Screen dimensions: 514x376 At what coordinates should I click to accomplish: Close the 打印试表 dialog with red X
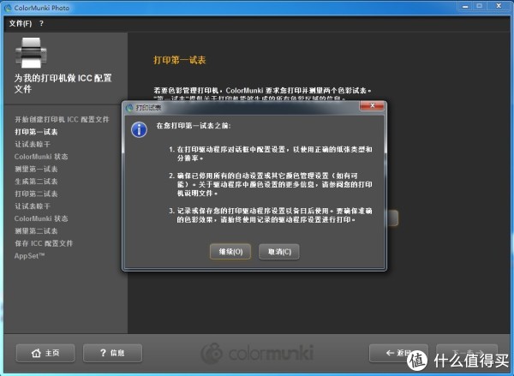click(x=372, y=105)
